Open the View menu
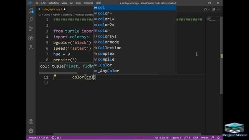The width and height of the screenshot is (249, 140). [x=64, y=3]
